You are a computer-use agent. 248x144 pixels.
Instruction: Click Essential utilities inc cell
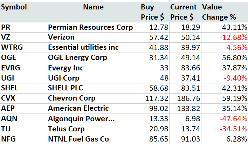[x=83, y=48]
